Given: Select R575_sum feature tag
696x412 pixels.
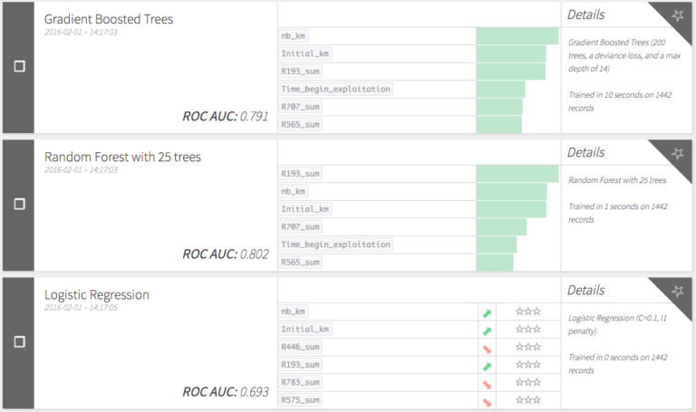Looking at the screenshot, I should [301, 400].
